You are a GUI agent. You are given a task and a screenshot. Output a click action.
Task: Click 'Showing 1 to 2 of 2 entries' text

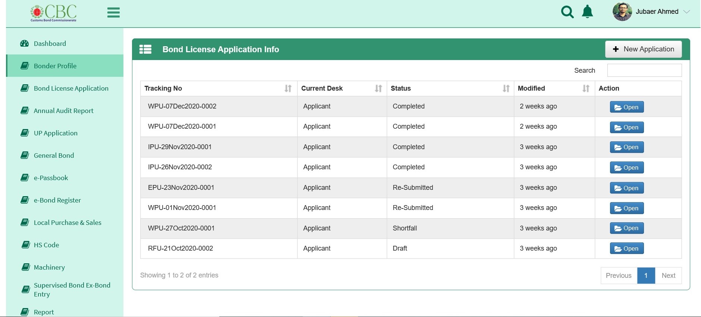tap(179, 275)
